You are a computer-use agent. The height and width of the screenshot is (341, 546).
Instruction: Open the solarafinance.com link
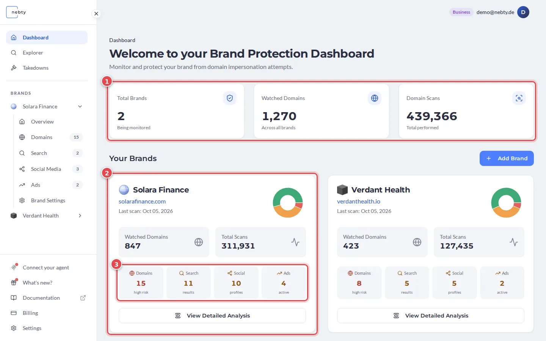tap(142, 202)
